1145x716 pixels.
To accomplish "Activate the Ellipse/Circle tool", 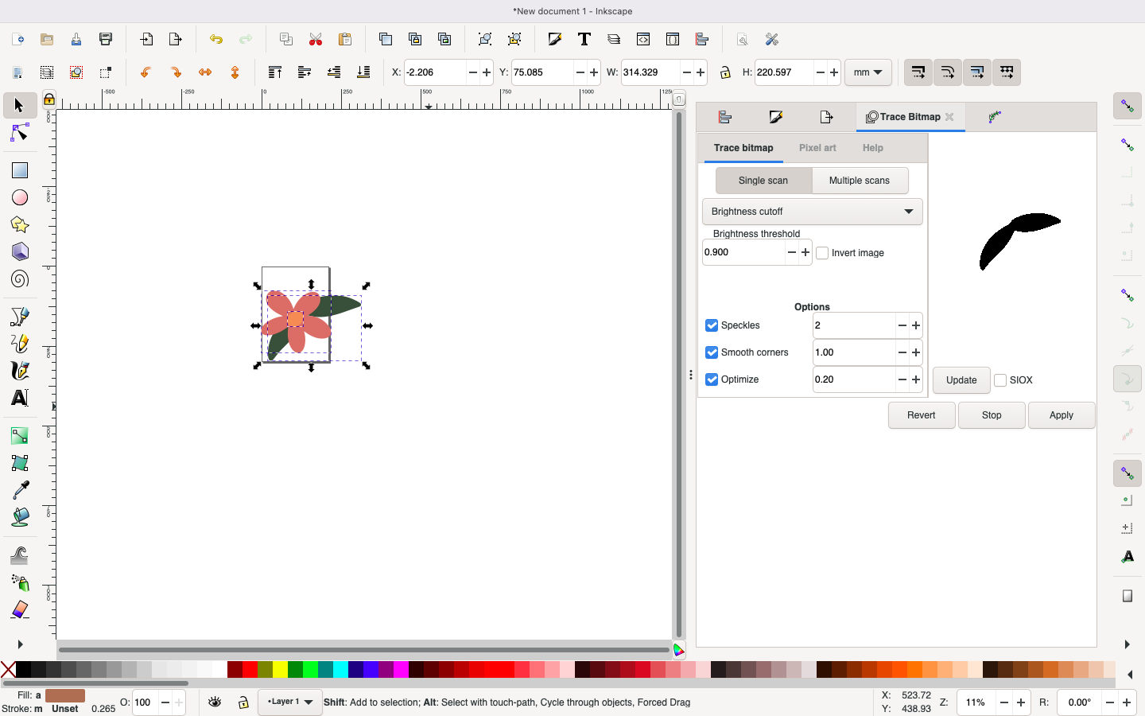I will (20, 197).
